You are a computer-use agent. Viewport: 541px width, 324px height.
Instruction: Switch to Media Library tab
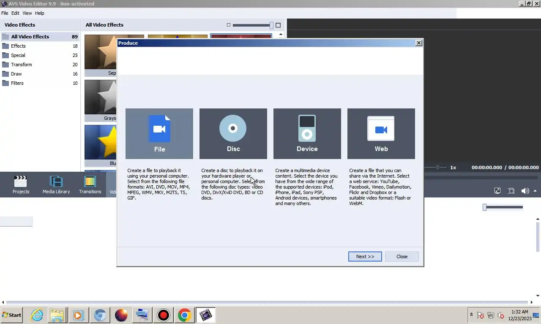point(56,185)
